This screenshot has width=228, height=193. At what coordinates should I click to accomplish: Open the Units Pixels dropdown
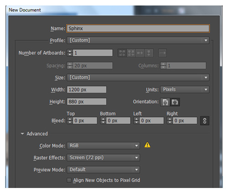(185, 90)
